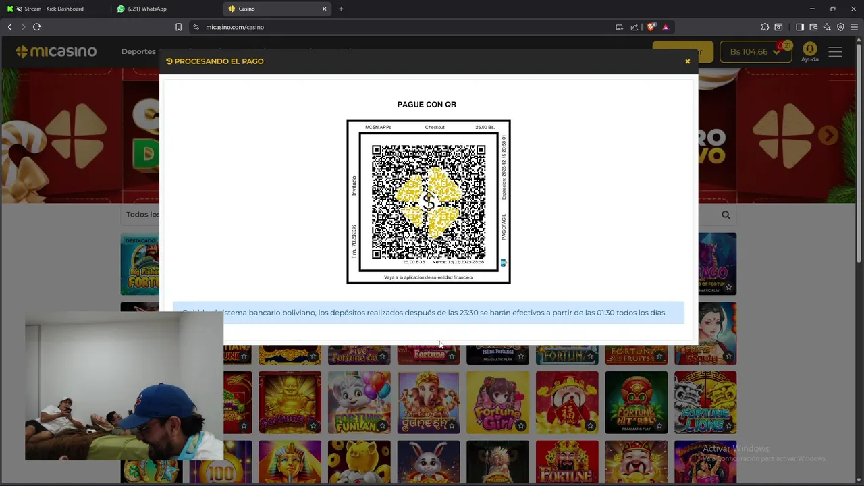The width and height of the screenshot is (864, 486).
Task: Open Brave VPN shield icon
Action: tap(840, 27)
